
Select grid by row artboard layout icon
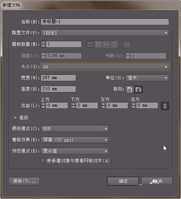point(90,44)
